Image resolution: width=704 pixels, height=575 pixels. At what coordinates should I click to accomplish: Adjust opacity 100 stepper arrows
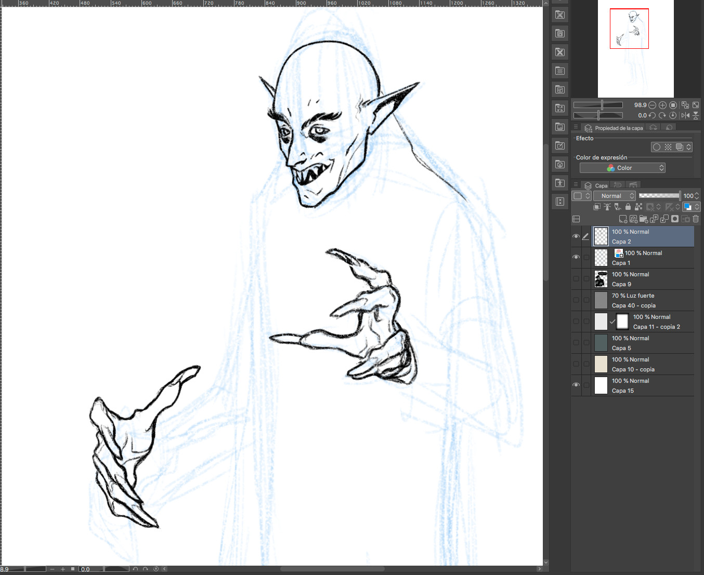[697, 196]
